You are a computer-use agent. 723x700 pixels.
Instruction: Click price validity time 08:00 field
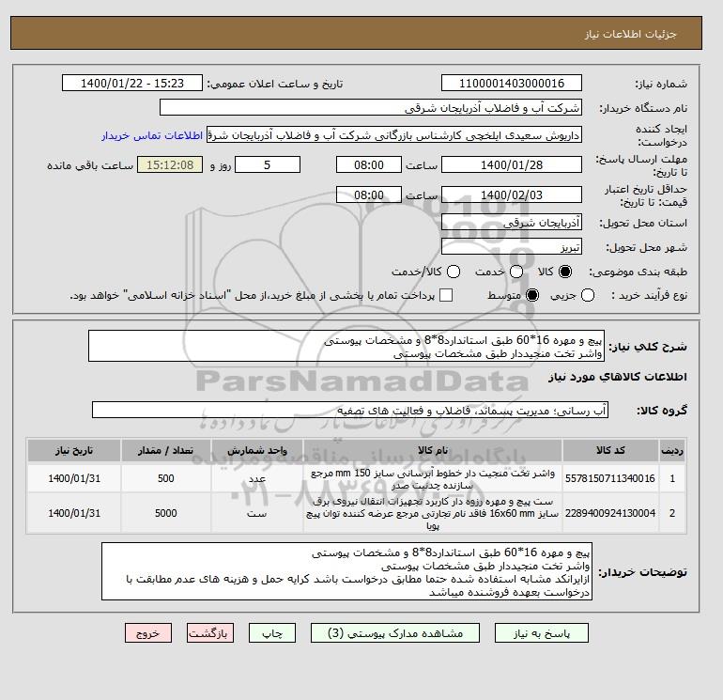(369, 194)
